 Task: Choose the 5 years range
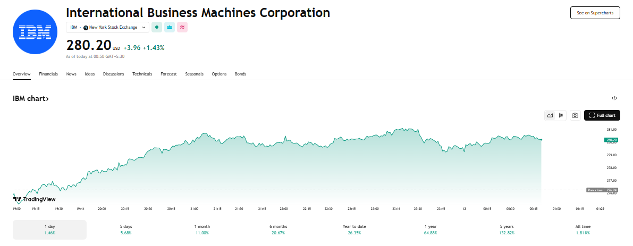tap(506, 230)
